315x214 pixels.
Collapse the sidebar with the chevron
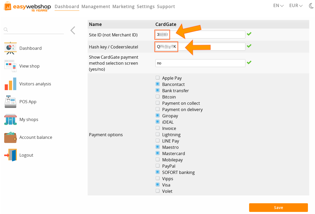73,30
